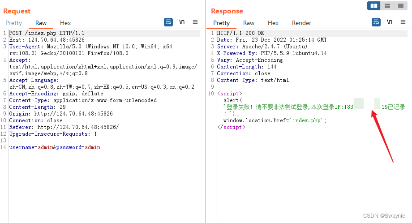Click the closing </script> tag
This screenshot has height=223, width=412.
[x=231, y=127]
